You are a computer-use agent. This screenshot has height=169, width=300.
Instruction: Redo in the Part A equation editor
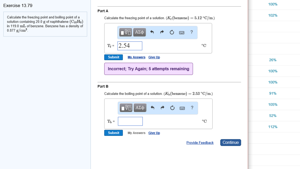pos(162,32)
